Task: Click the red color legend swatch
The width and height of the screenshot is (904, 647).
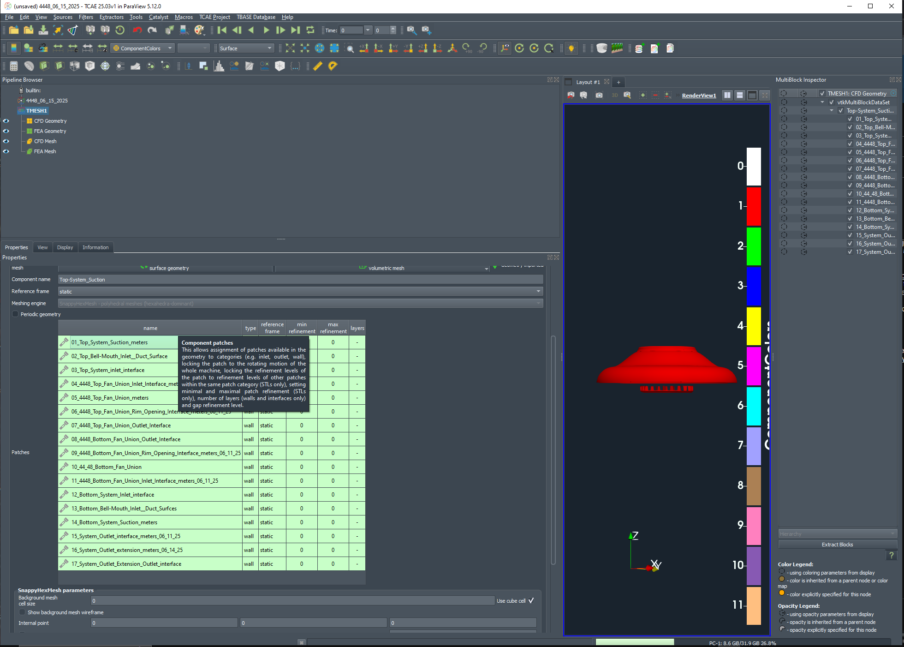Action: coord(754,206)
